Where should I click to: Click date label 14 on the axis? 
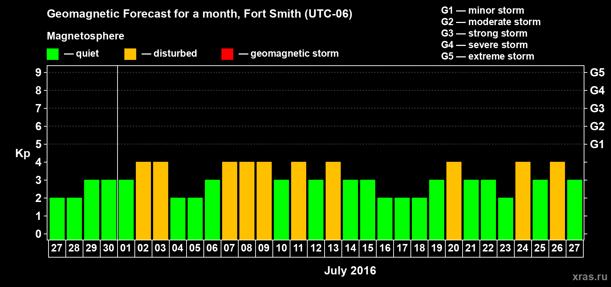pos(350,248)
